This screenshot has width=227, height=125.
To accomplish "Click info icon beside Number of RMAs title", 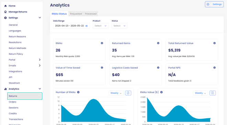I will click(x=78, y=92).
